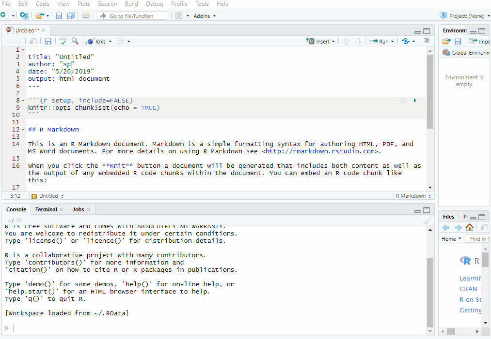Screen dimensions: 491x339
Task: Click the publish document icon
Action: 406,41
